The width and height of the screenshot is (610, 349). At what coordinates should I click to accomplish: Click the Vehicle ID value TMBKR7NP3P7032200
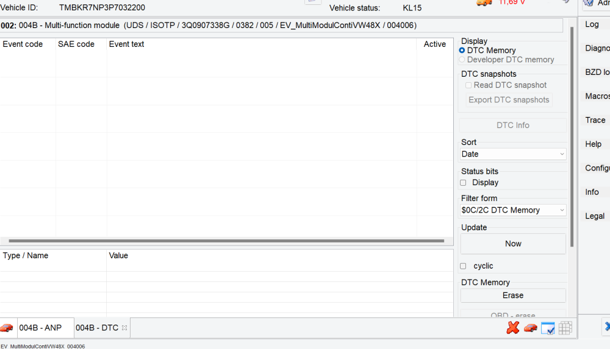click(x=102, y=7)
